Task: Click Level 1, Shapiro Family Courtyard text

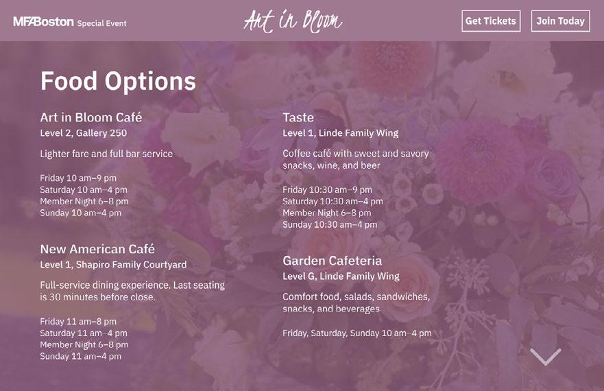Action: click(113, 265)
